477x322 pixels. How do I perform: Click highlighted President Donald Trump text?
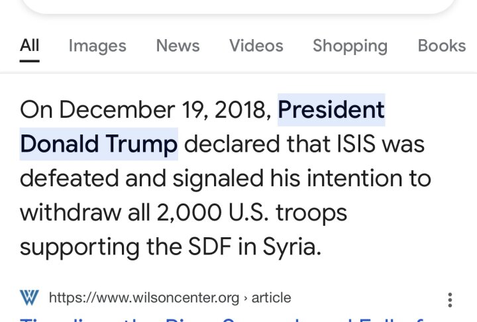click(x=202, y=127)
